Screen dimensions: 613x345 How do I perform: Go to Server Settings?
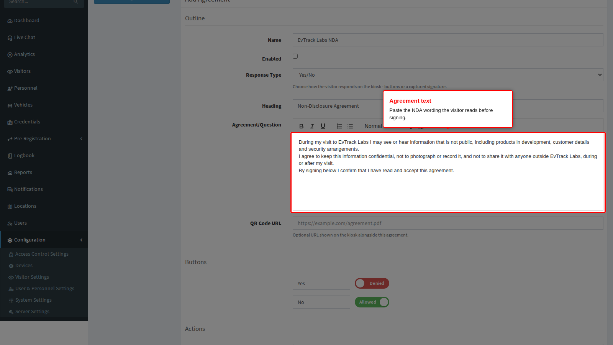pyautogui.click(x=32, y=312)
